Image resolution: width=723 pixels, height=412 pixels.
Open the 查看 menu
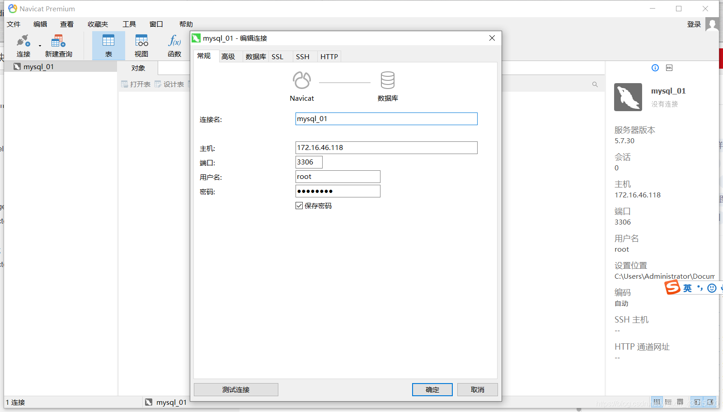(67, 24)
